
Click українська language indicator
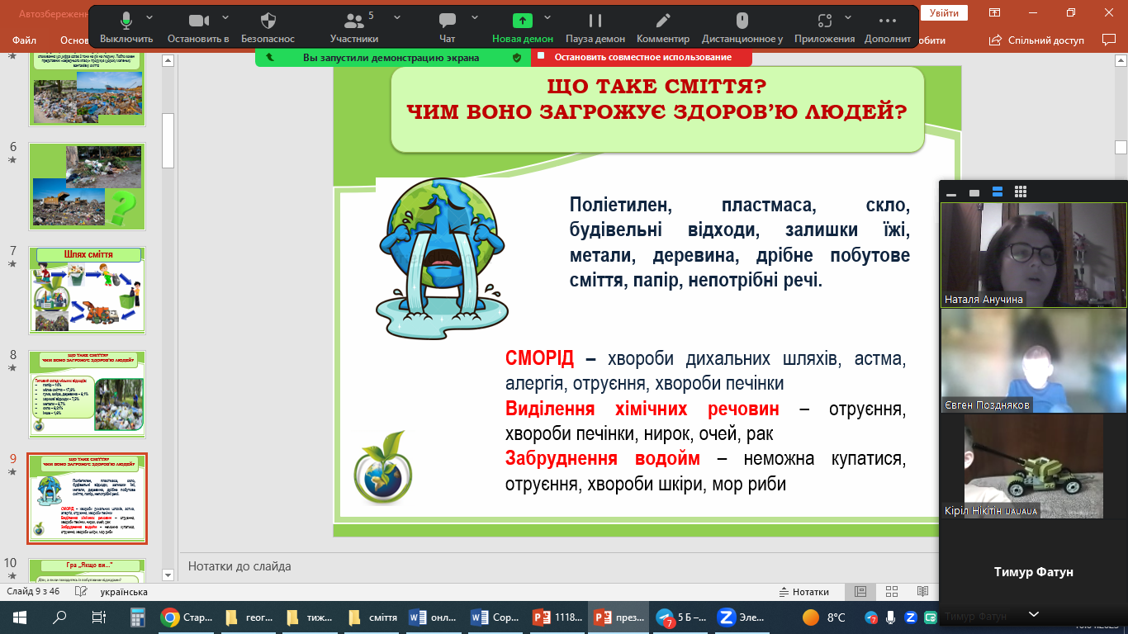coord(124,592)
